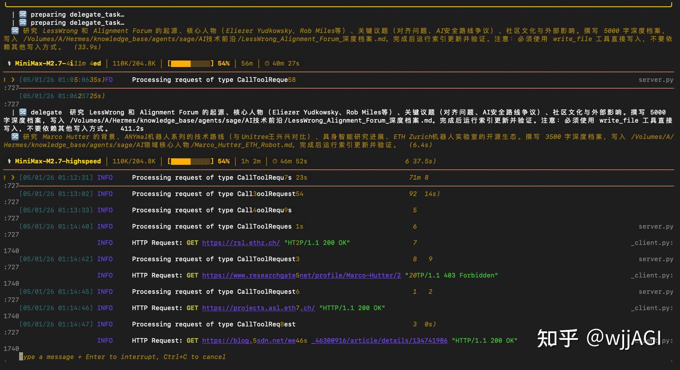
Task: Click the '1h 2m' elapsed time
Action: click(251, 161)
